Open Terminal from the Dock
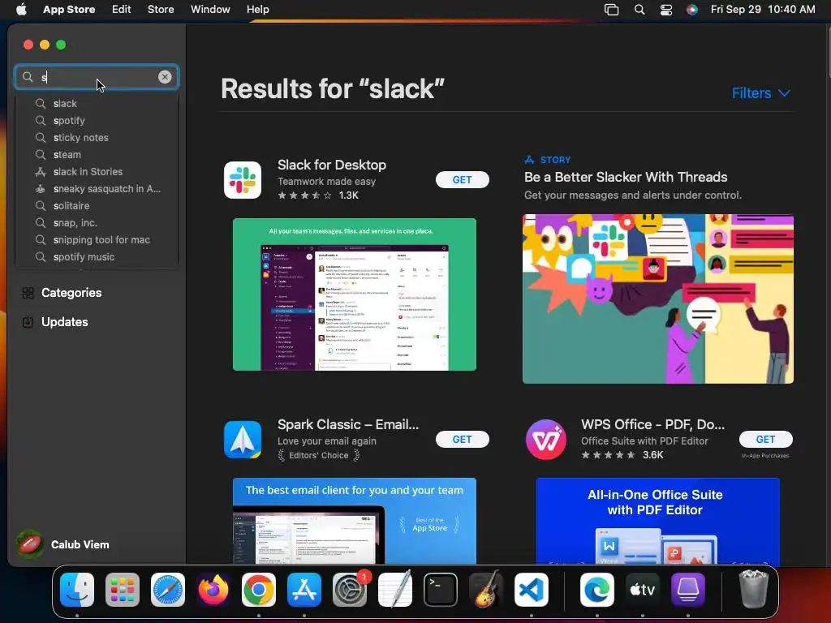 (x=441, y=589)
